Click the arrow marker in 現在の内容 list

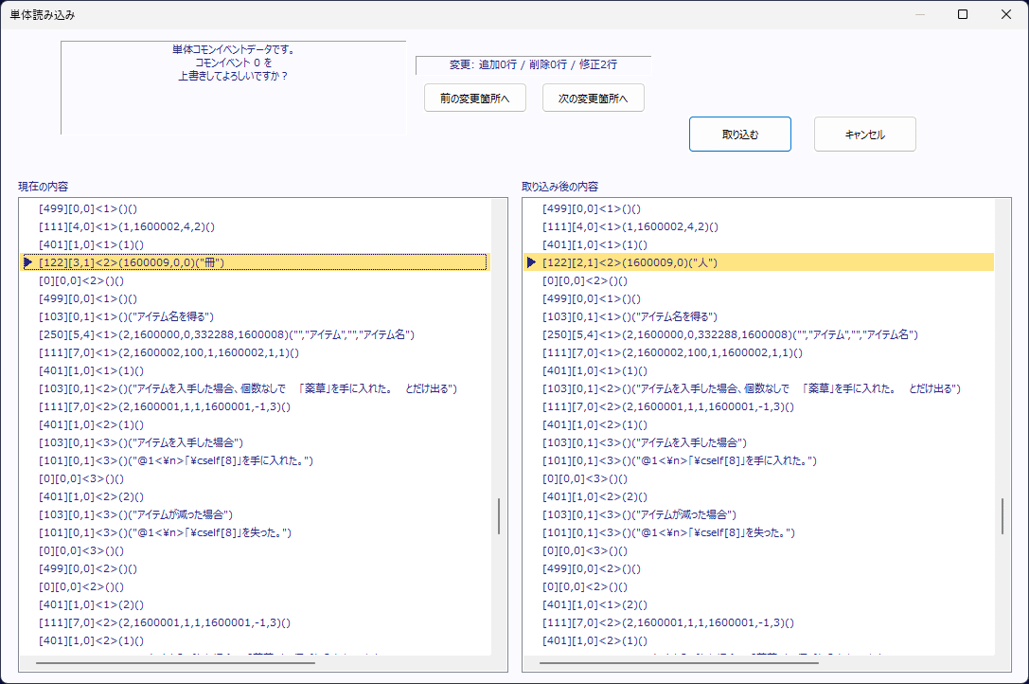click(x=28, y=262)
